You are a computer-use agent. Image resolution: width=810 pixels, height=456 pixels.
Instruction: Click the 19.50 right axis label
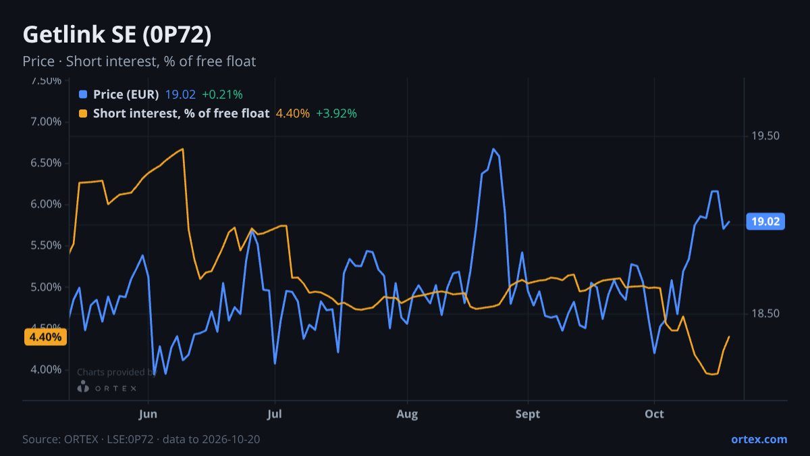765,136
